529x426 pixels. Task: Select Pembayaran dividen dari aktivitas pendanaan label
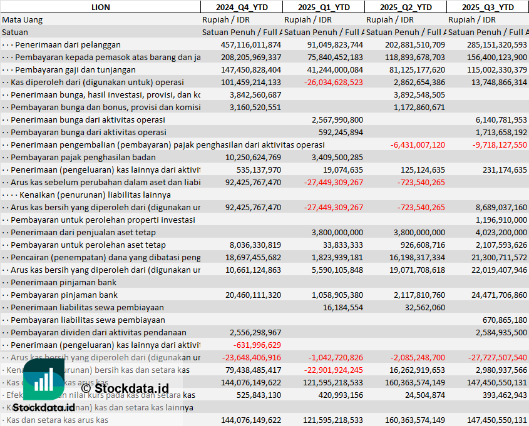(x=98, y=332)
